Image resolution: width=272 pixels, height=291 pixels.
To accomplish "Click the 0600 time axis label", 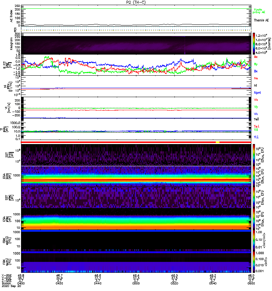I will pos(251,283).
